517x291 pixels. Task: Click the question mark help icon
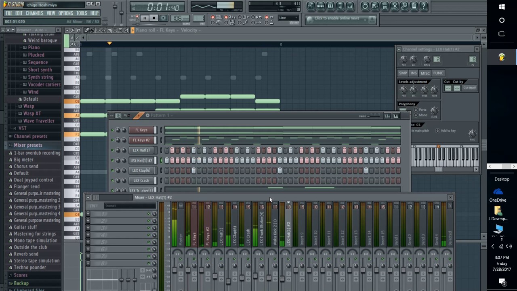423,6
